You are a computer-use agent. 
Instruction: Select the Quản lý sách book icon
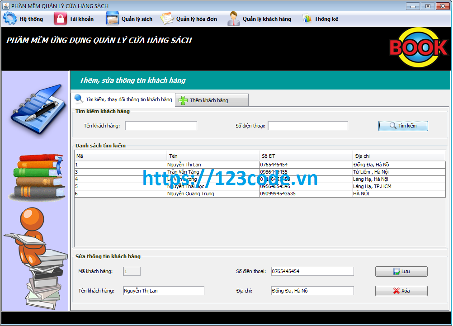click(113, 18)
